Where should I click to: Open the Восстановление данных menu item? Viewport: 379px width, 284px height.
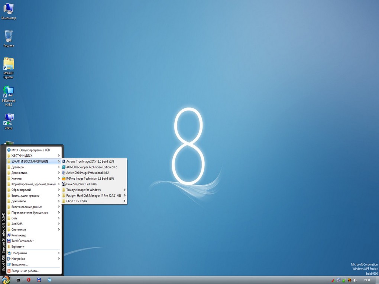[34, 207]
